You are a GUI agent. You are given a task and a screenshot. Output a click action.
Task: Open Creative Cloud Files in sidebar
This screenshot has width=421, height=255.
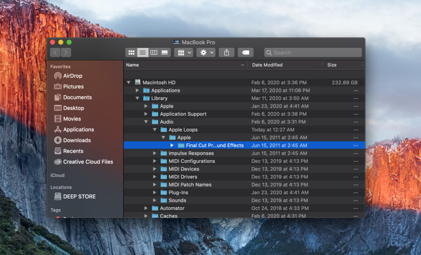click(x=88, y=162)
